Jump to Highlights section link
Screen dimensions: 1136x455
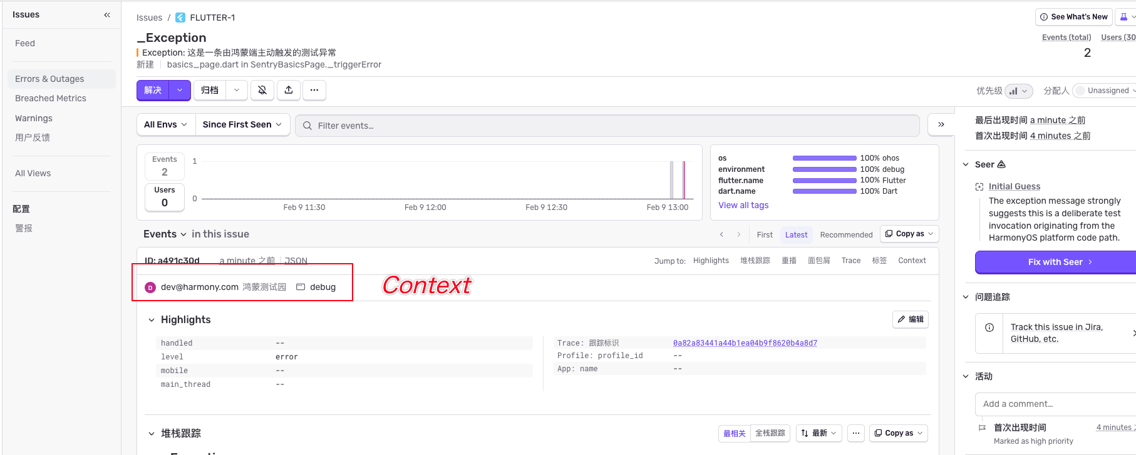tap(711, 261)
